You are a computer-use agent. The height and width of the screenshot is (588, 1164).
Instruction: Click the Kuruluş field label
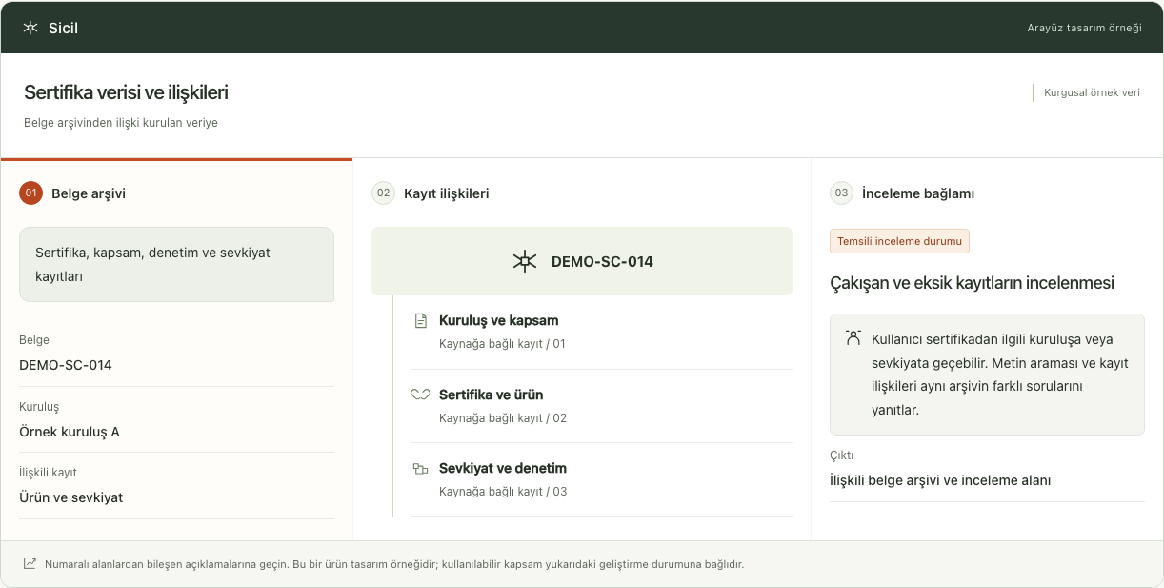pos(39,407)
